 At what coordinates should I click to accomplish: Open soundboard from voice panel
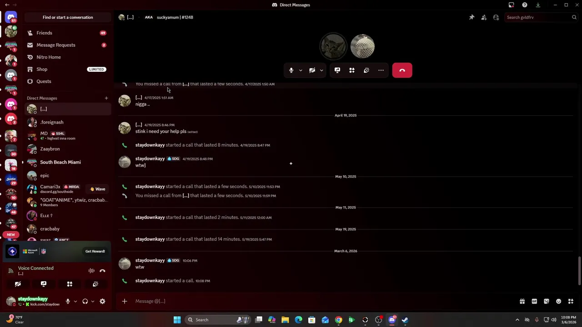click(95, 284)
